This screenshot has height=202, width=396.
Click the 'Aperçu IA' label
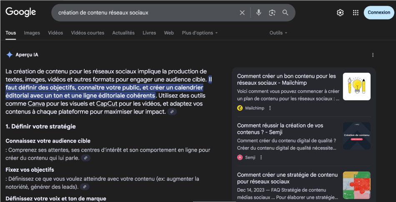pos(27,54)
